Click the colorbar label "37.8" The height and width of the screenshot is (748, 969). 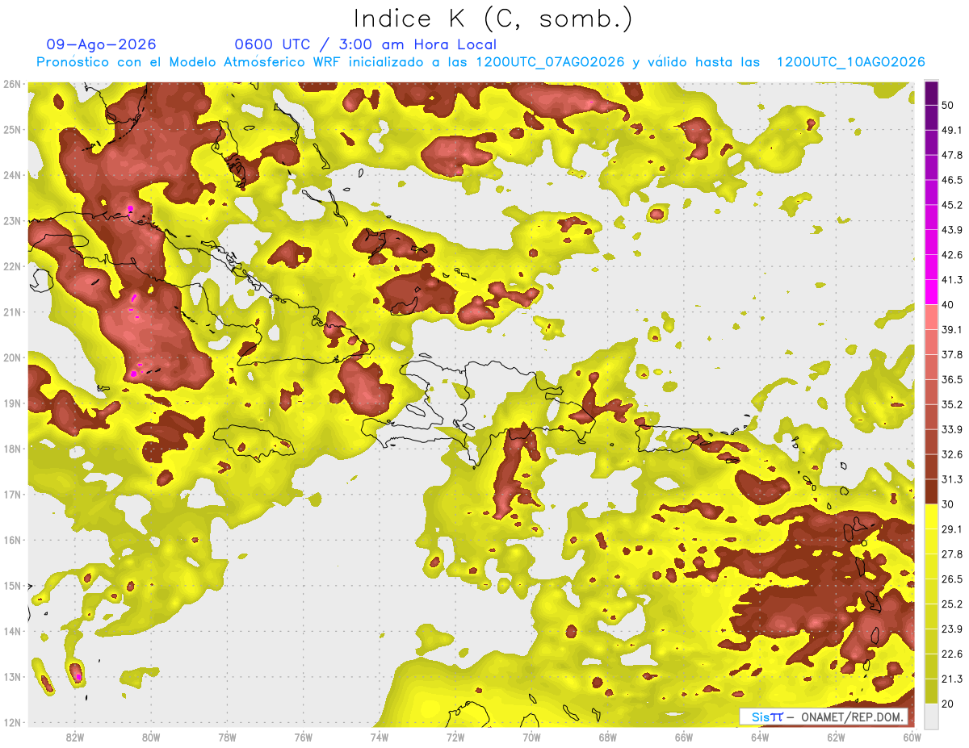pyautogui.click(x=952, y=354)
